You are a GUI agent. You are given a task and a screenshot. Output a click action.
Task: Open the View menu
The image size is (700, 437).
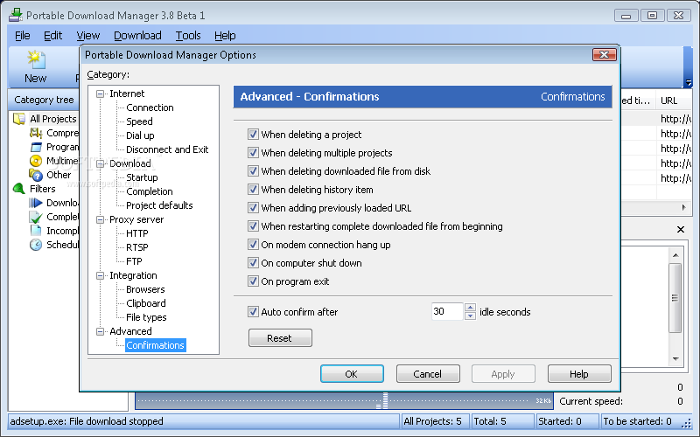[x=88, y=35]
